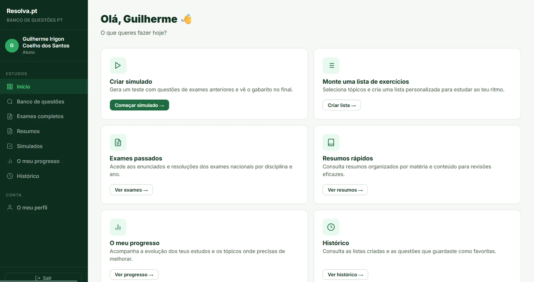
Task: Click the O meu progresso card title
Action: 135,243
